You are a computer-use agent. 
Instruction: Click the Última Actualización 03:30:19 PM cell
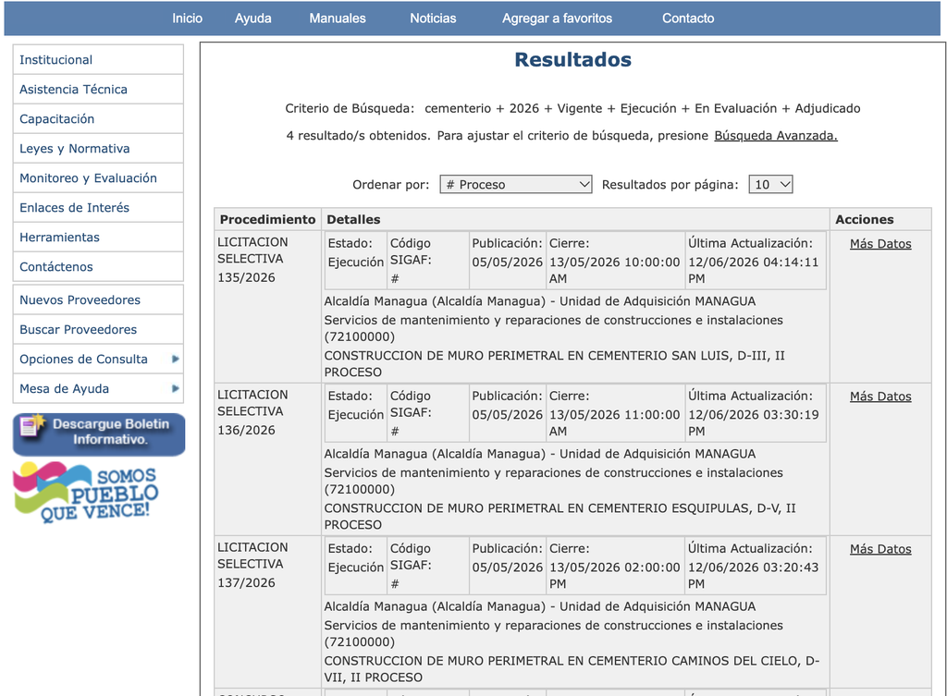[x=756, y=413]
